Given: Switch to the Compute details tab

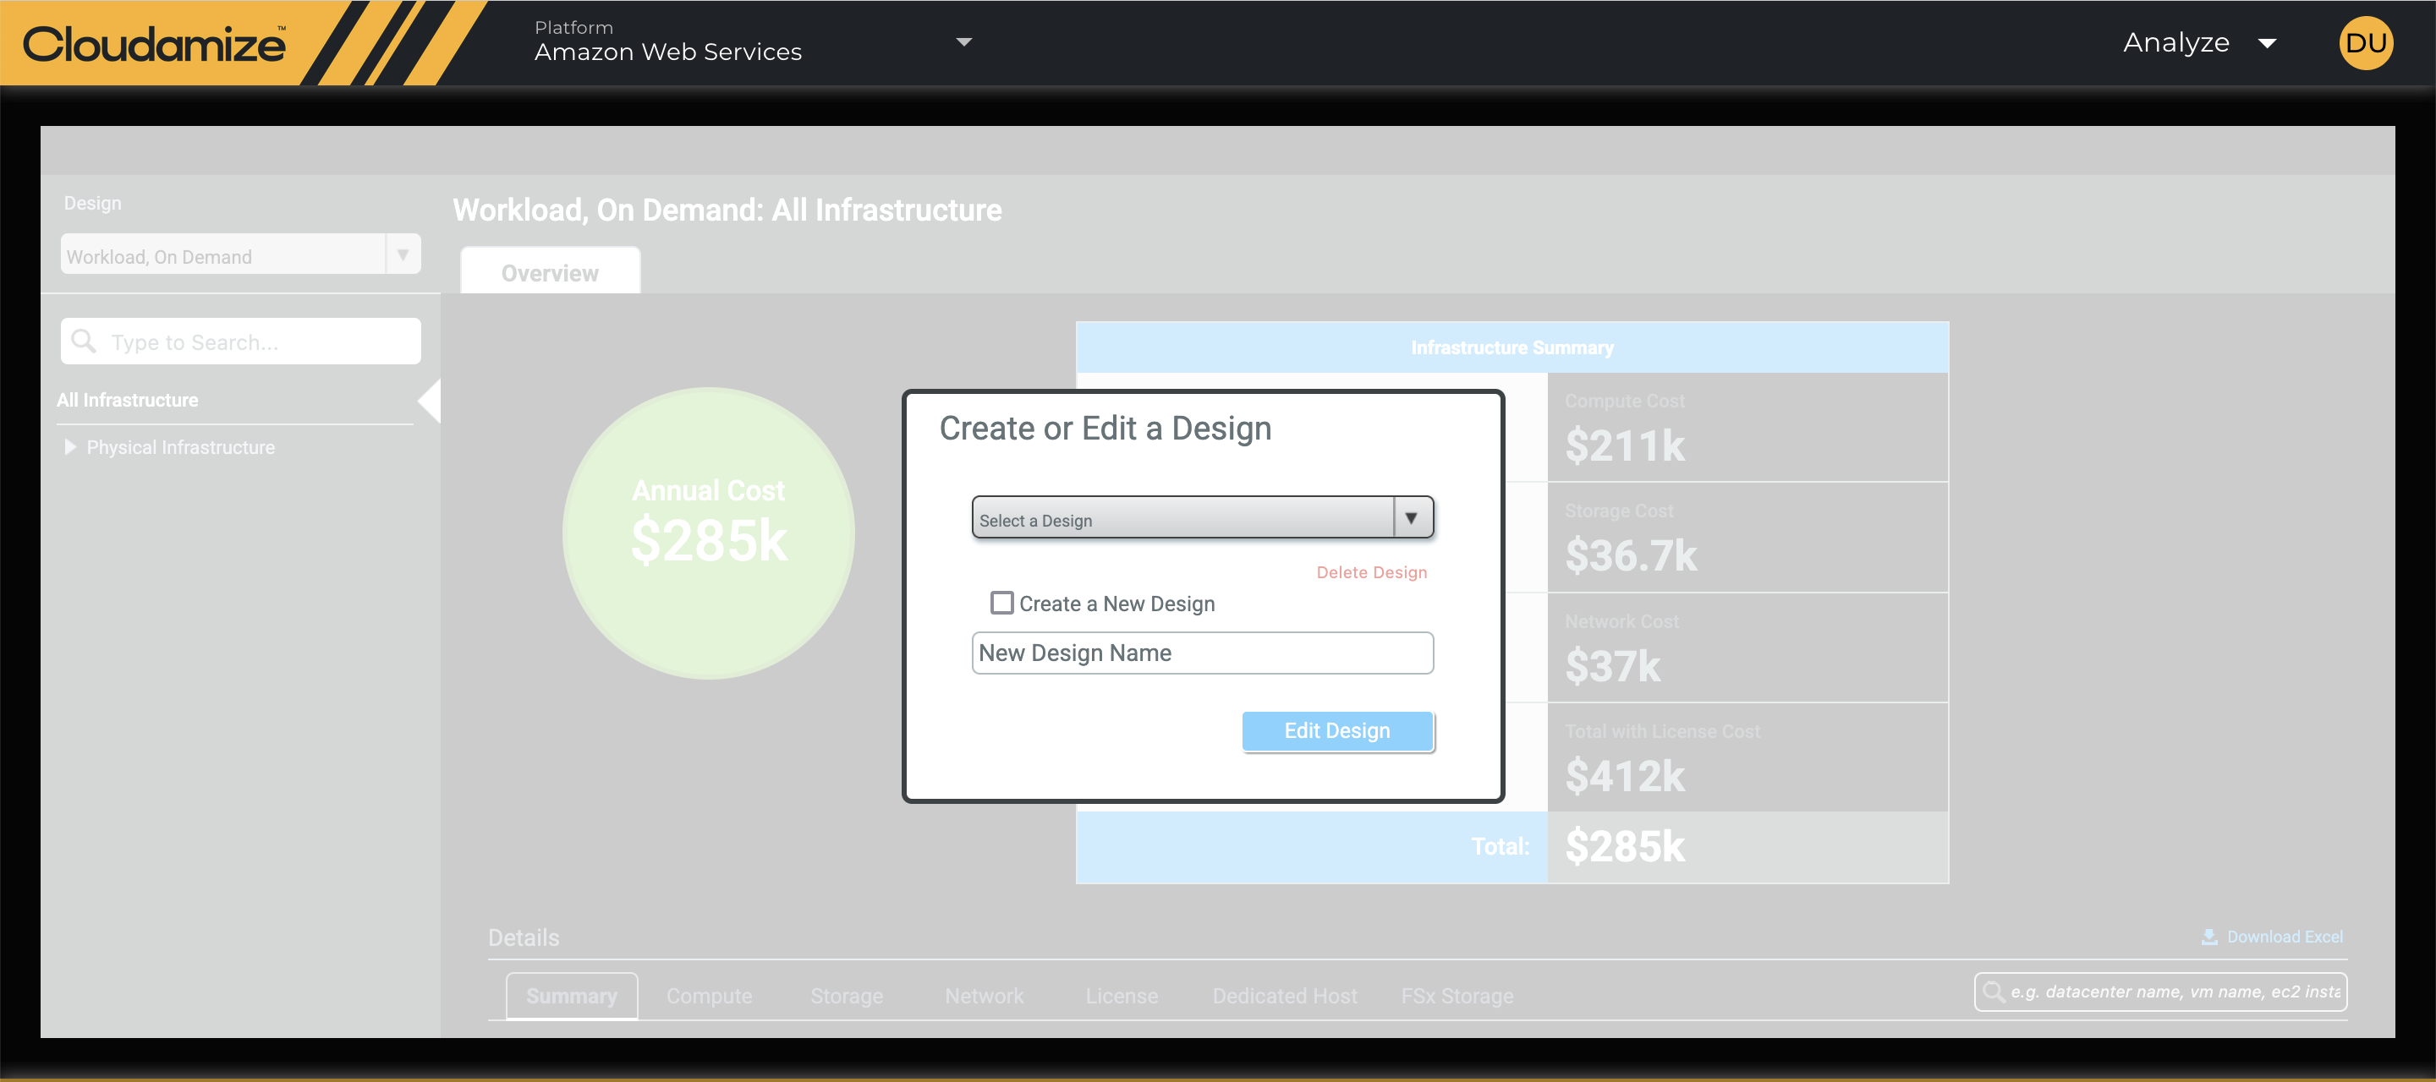Looking at the screenshot, I should pos(708,996).
